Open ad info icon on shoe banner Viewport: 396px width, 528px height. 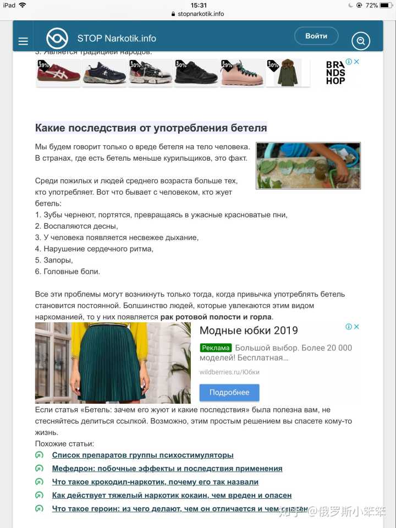coord(349,62)
